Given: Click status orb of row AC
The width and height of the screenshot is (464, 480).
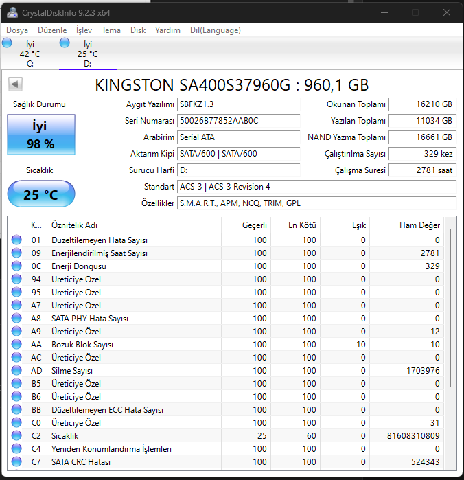Looking at the screenshot, I should point(16,358).
